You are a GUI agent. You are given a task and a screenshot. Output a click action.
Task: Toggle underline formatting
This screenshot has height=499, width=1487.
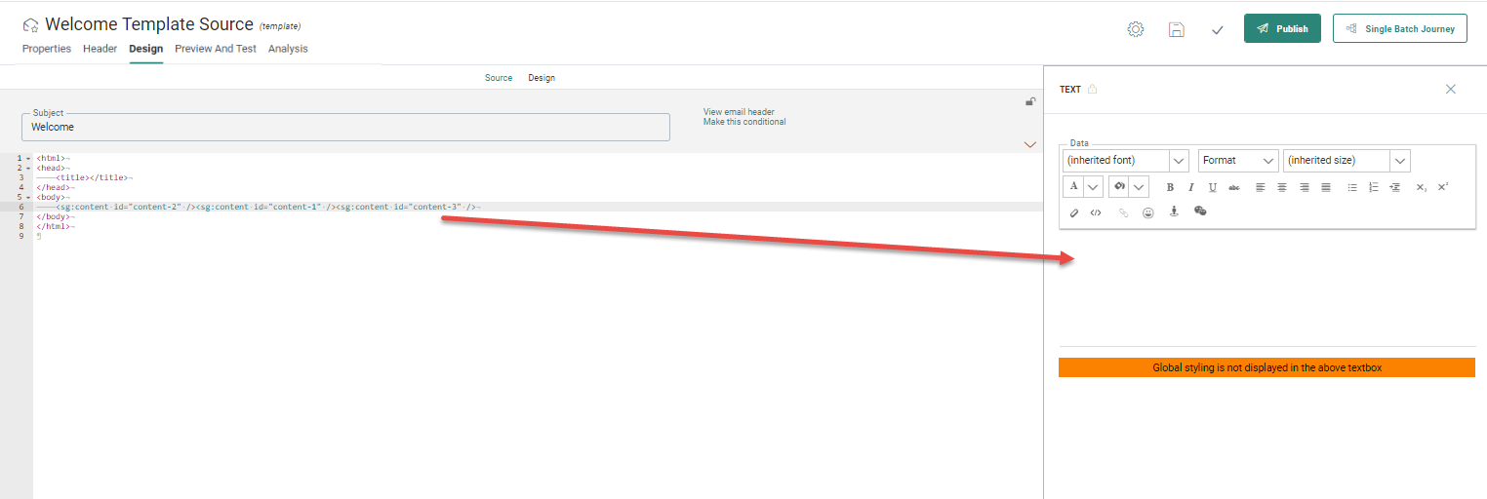1212,187
